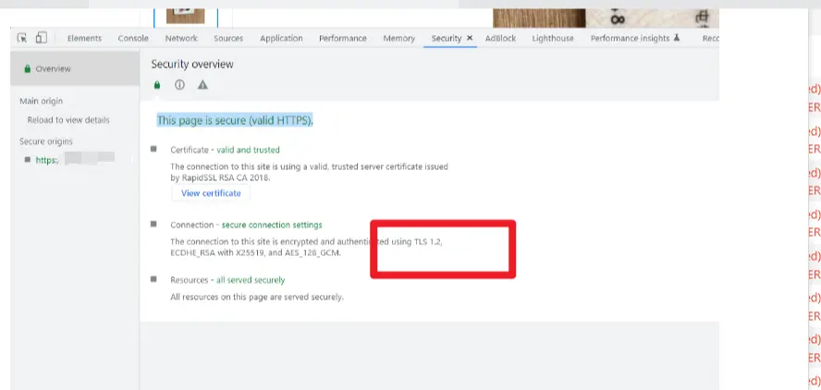821x390 pixels.
Task: Select Overview in the sidebar
Action: (75, 68)
